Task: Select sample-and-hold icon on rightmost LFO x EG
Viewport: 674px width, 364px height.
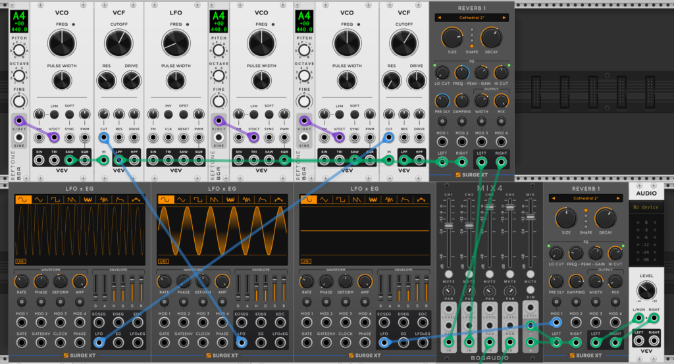Action: [x=388, y=199]
